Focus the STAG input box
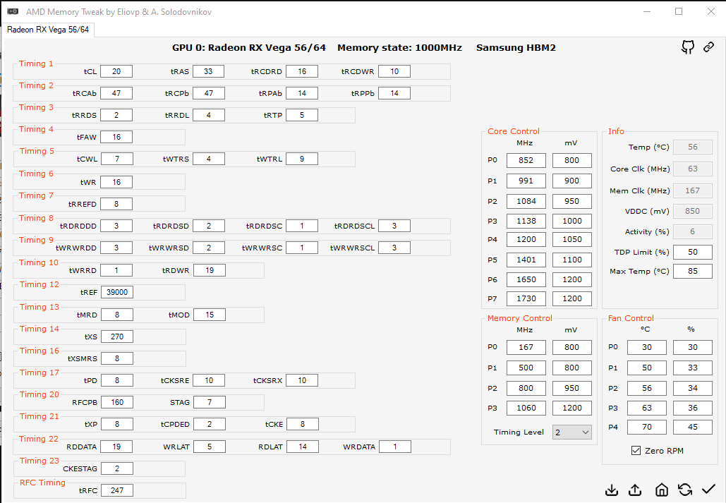 210,402
